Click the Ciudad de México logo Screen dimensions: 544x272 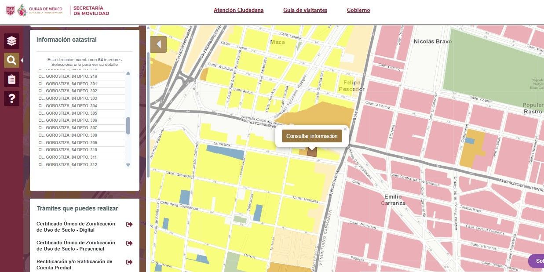pyautogui.click(x=40, y=10)
